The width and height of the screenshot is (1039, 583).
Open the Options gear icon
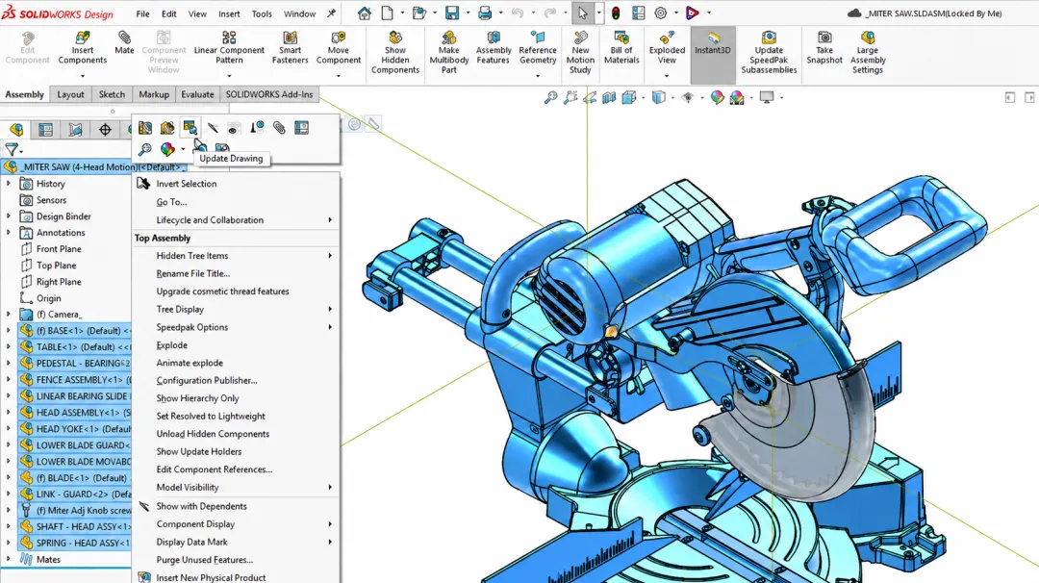click(x=661, y=13)
